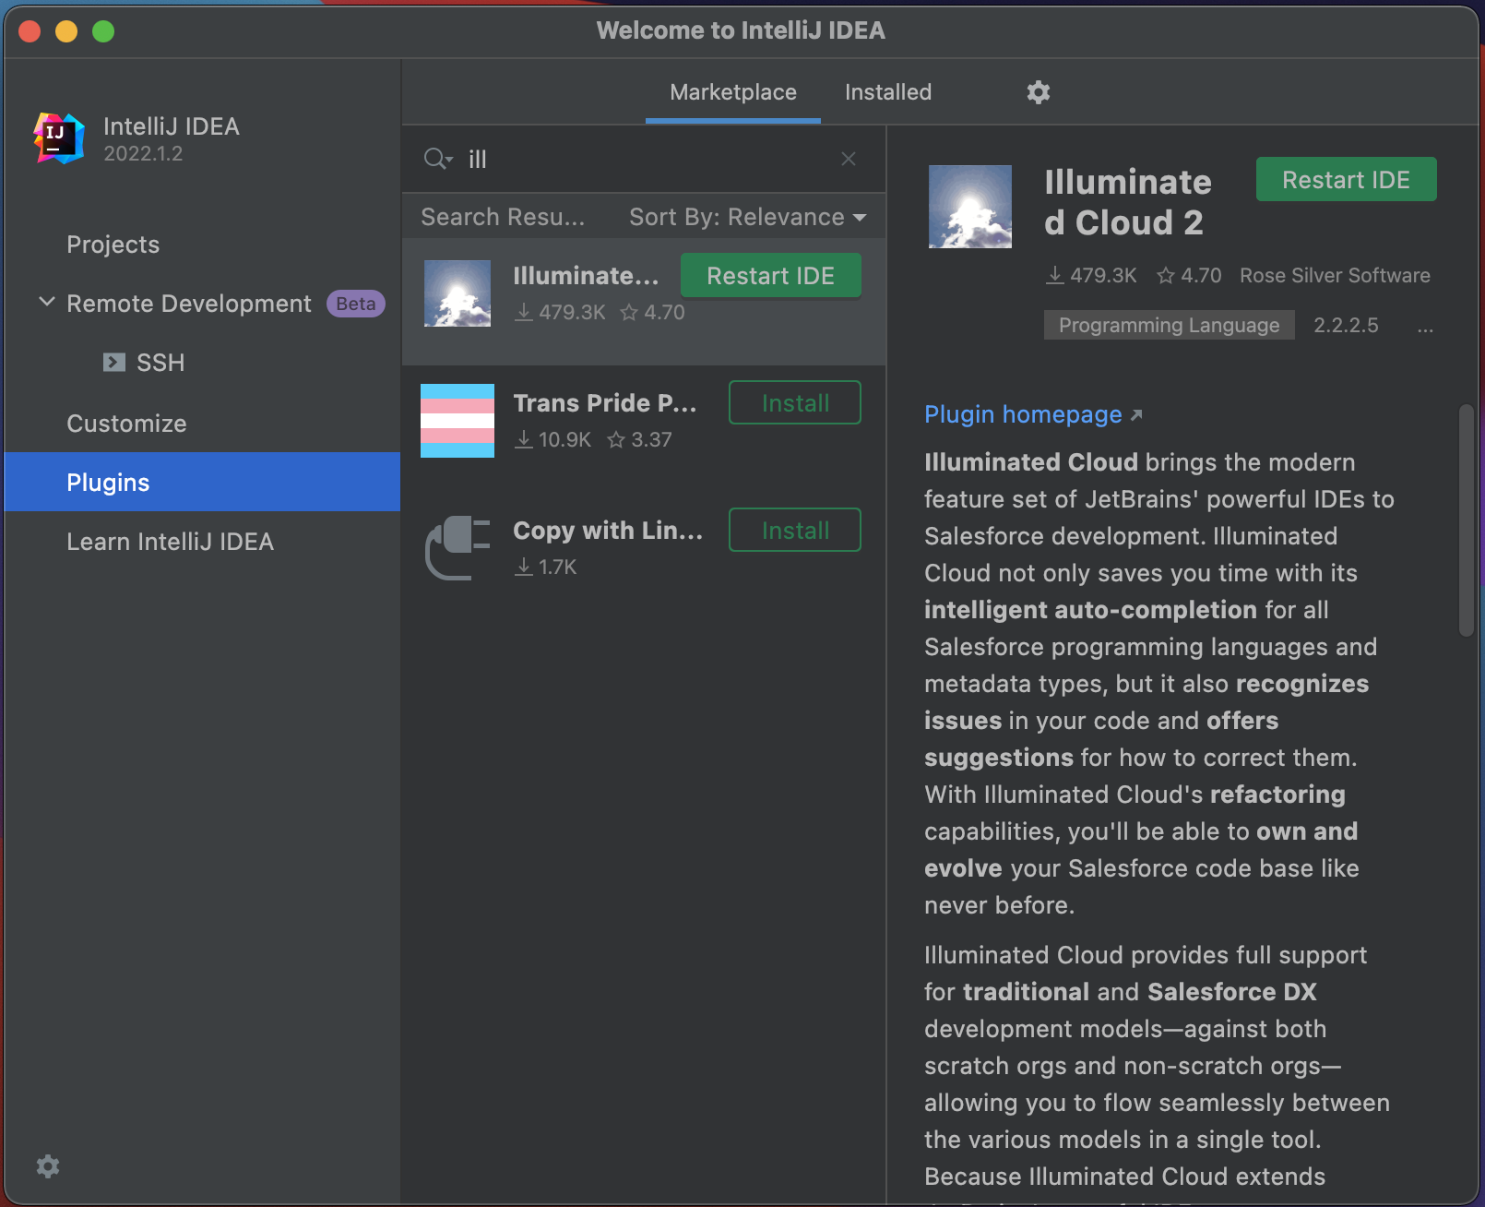Click the version number 2.2.2.5
This screenshot has width=1485, height=1207.
point(1346,325)
